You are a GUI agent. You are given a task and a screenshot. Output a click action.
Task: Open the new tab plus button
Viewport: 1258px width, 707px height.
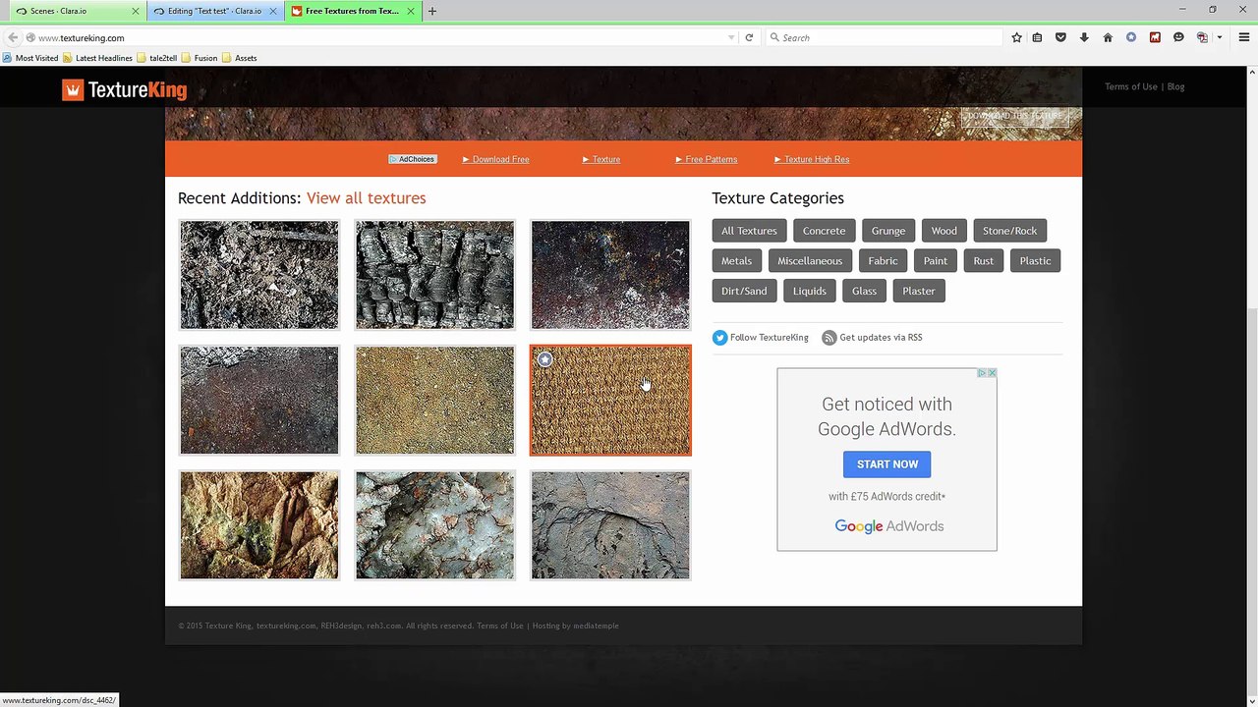point(431,11)
